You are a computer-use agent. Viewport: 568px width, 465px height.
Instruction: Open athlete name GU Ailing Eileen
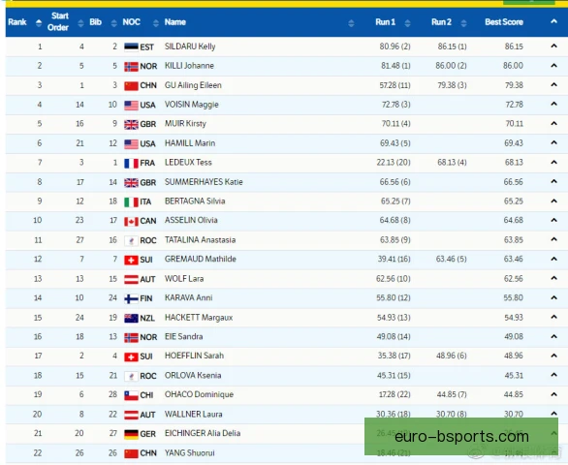193,85
